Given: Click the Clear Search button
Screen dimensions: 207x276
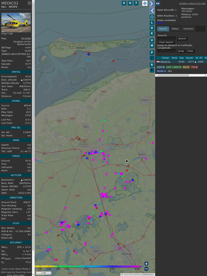Looking at the screenshot, I should coord(166,42).
